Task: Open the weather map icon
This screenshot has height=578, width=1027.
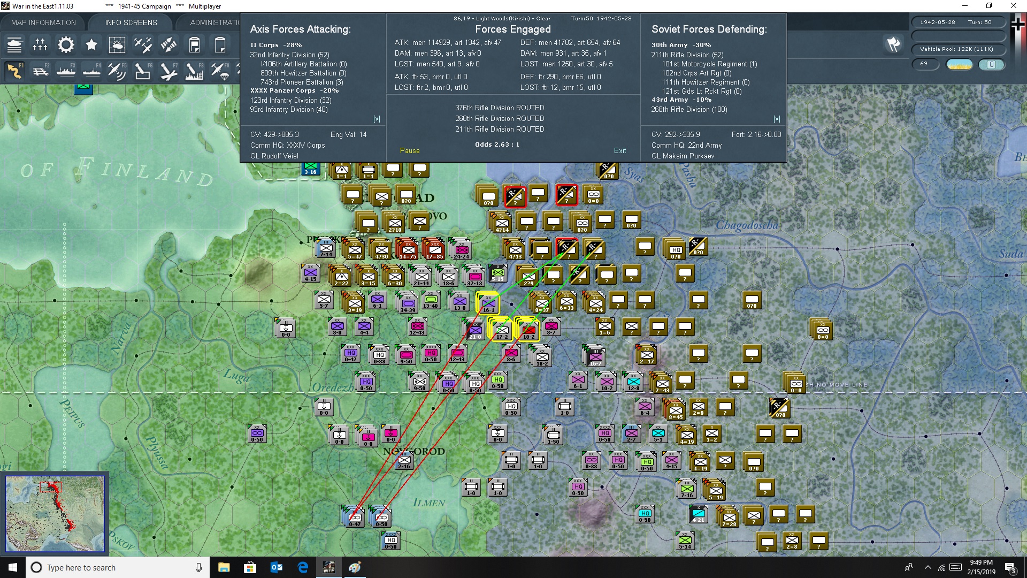Action: 117,45
